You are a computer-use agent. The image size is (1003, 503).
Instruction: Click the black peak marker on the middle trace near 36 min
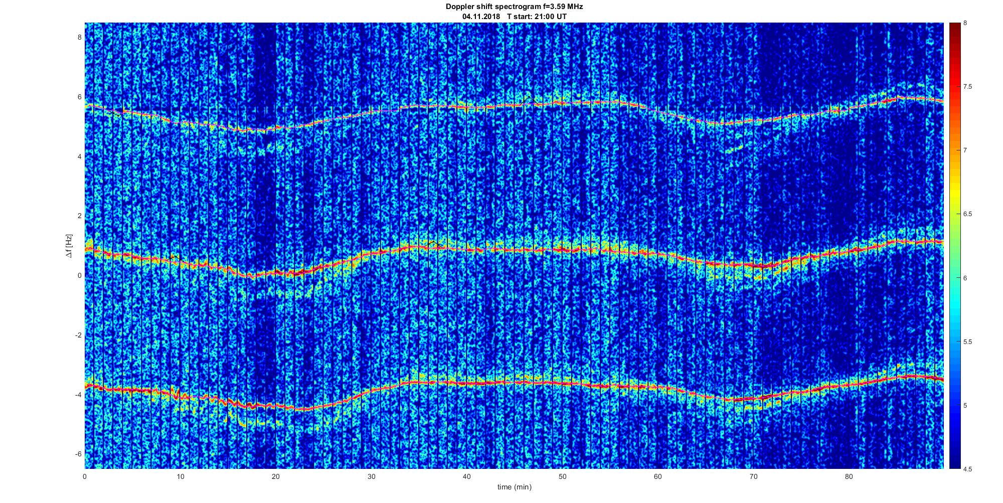[x=433, y=242]
